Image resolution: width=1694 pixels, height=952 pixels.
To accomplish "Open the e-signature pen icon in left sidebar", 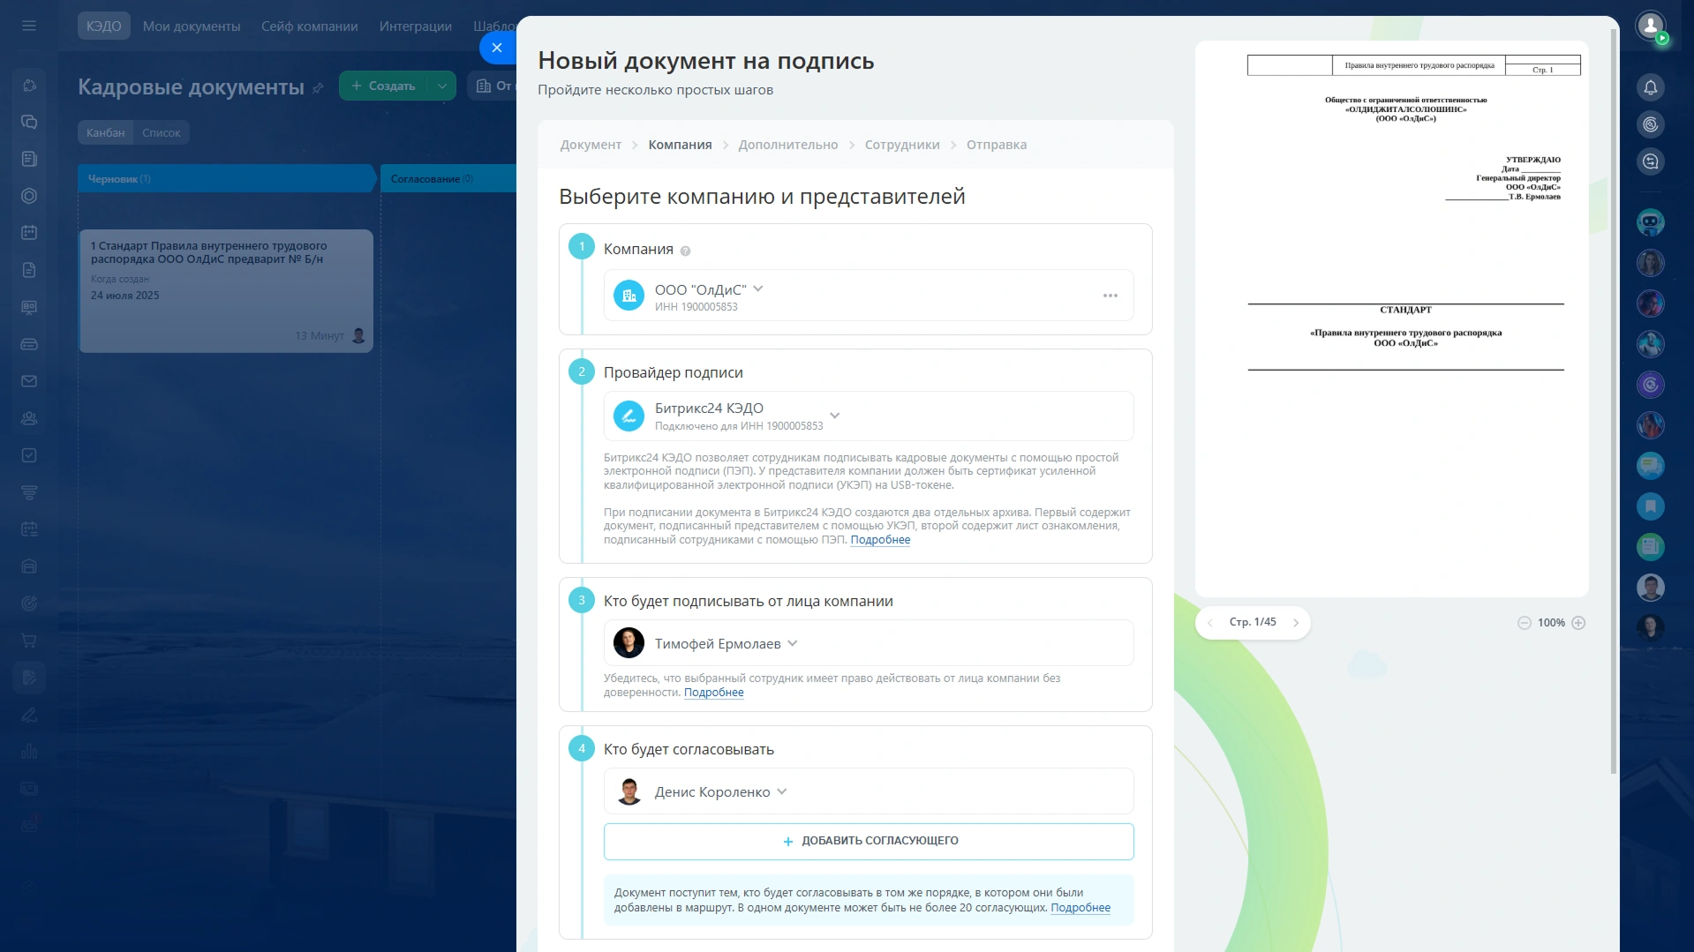I will (x=29, y=715).
